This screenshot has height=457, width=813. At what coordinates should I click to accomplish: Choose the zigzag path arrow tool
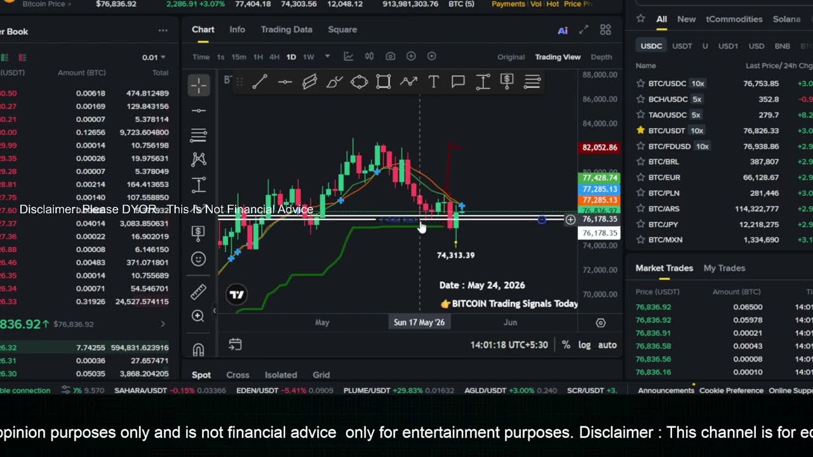click(408, 82)
